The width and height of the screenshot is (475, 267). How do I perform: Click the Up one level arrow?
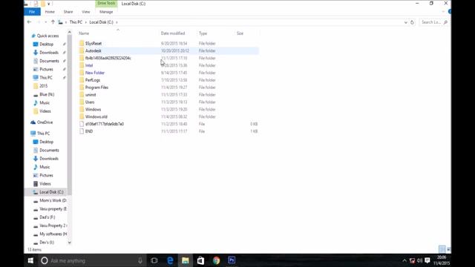53,22
